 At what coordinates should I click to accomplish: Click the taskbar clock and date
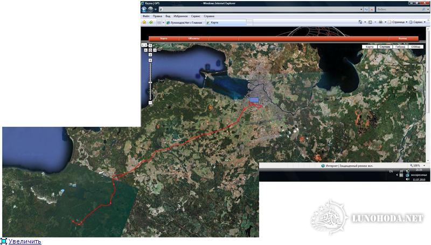(419, 175)
